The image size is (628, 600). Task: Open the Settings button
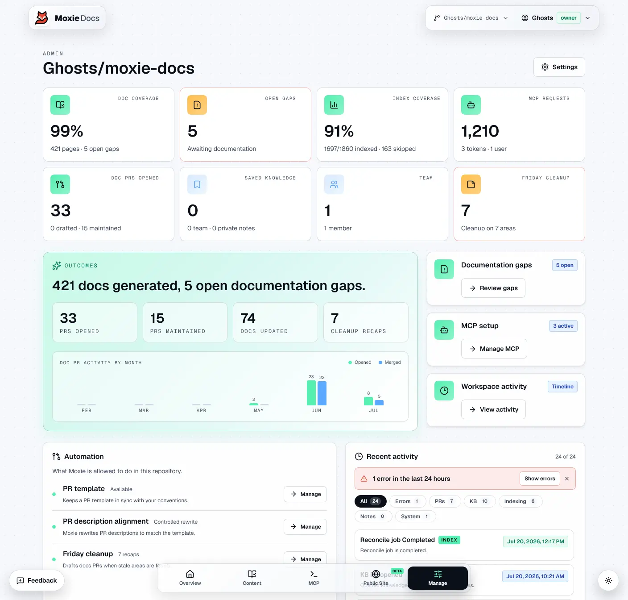[559, 67]
